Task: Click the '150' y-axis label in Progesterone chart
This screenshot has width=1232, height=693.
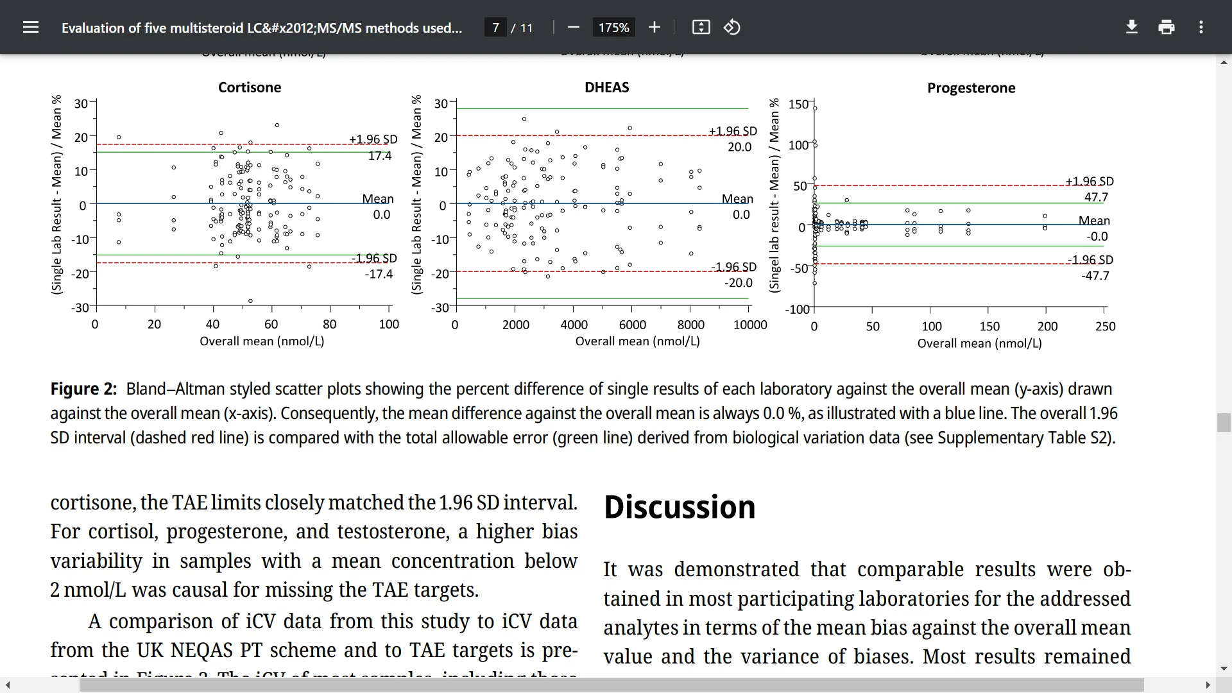Action: pyautogui.click(x=799, y=104)
